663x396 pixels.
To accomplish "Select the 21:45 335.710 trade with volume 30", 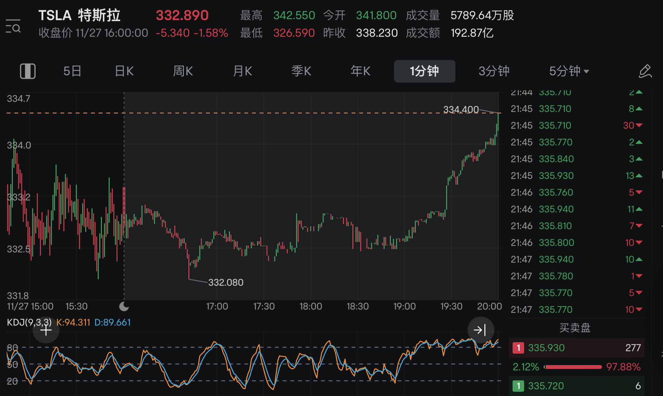I will pos(576,125).
